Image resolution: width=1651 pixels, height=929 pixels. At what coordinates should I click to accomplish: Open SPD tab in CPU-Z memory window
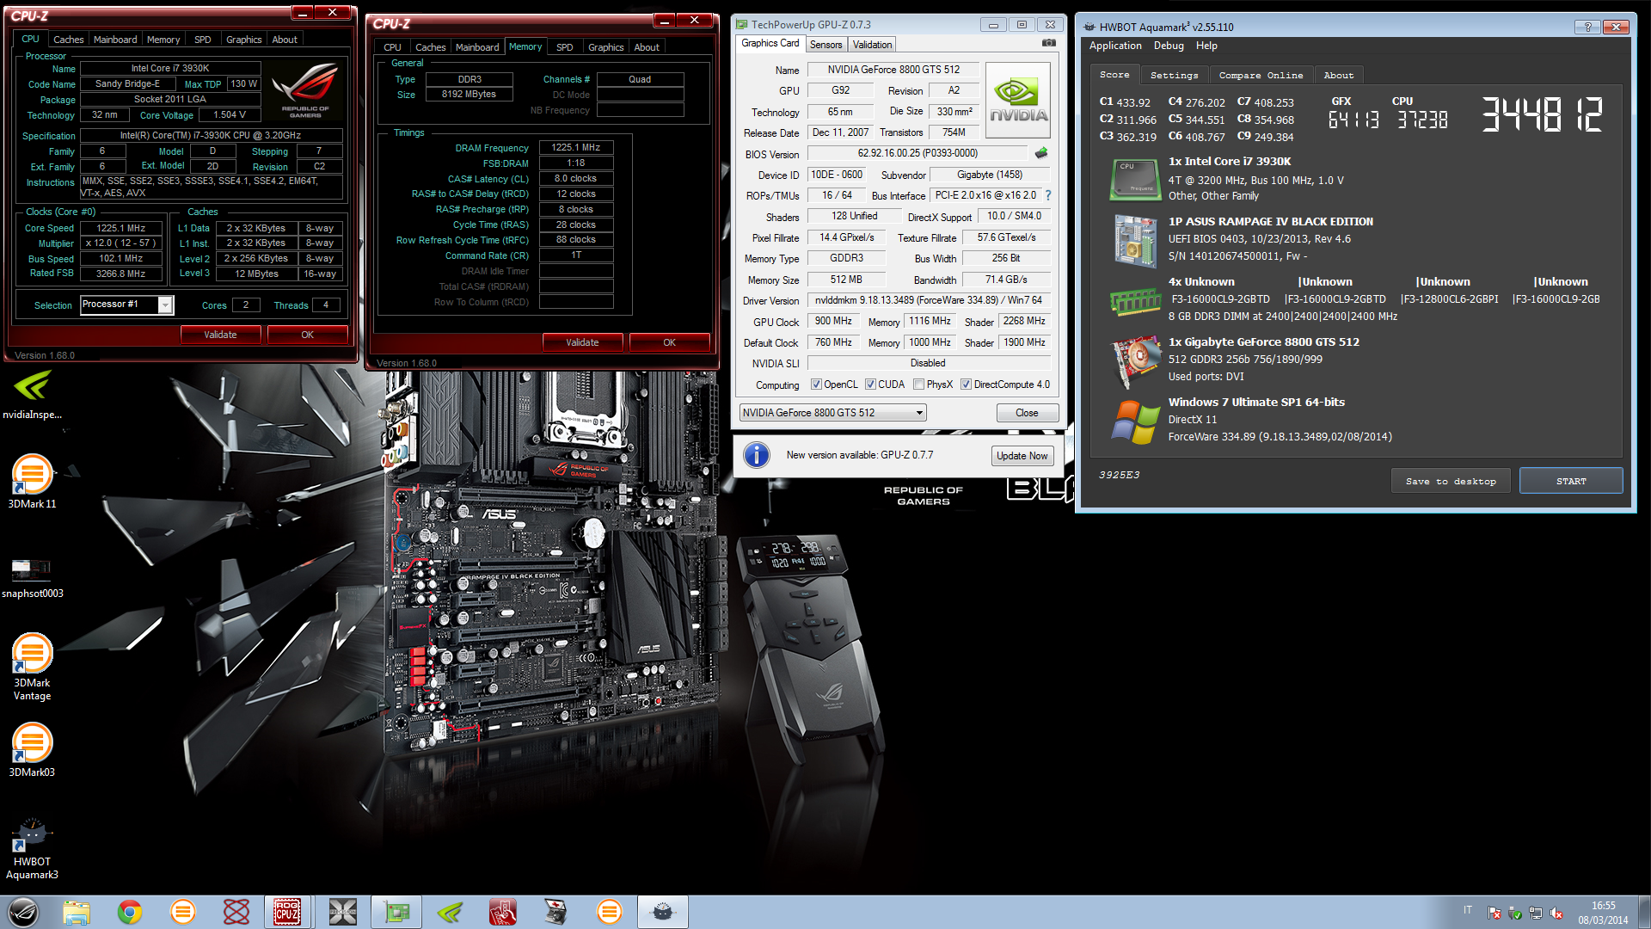pyautogui.click(x=565, y=47)
